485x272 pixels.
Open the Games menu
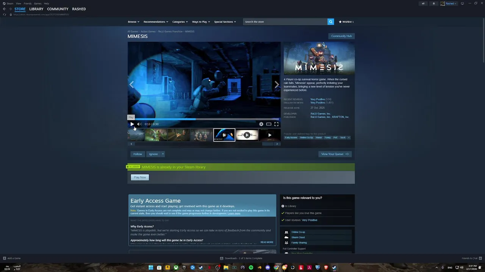38,3
